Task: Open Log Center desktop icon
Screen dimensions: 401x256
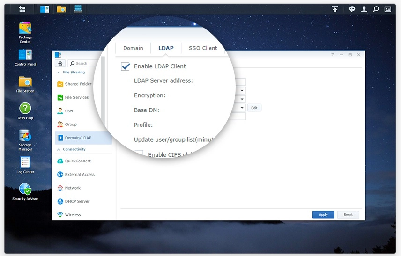Action: tap(25, 165)
